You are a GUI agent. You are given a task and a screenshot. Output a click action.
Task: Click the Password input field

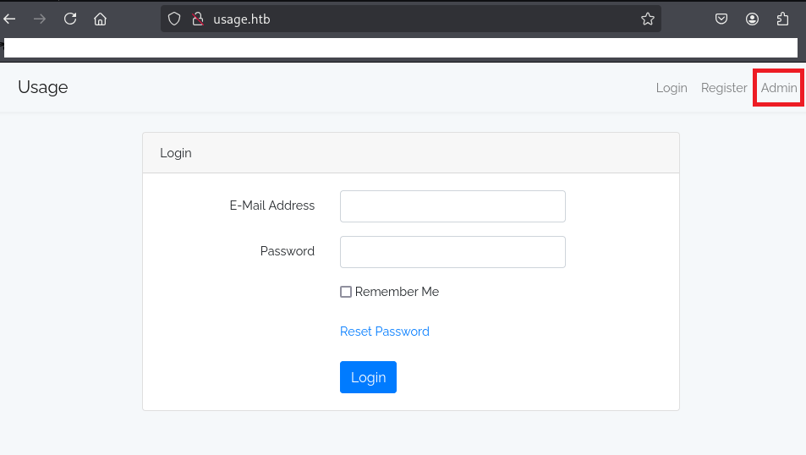[x=452, y=252]
